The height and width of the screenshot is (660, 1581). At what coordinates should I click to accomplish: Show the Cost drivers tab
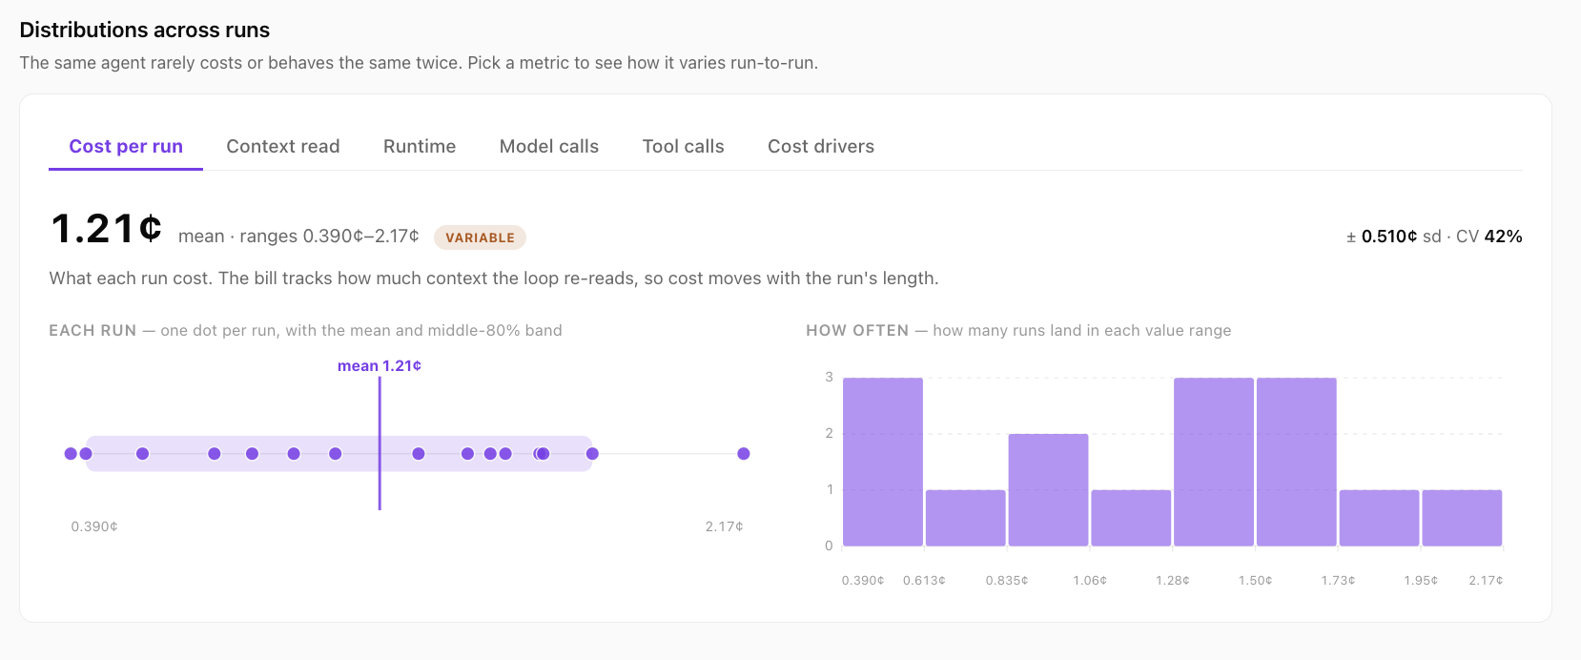click(821, 146)
